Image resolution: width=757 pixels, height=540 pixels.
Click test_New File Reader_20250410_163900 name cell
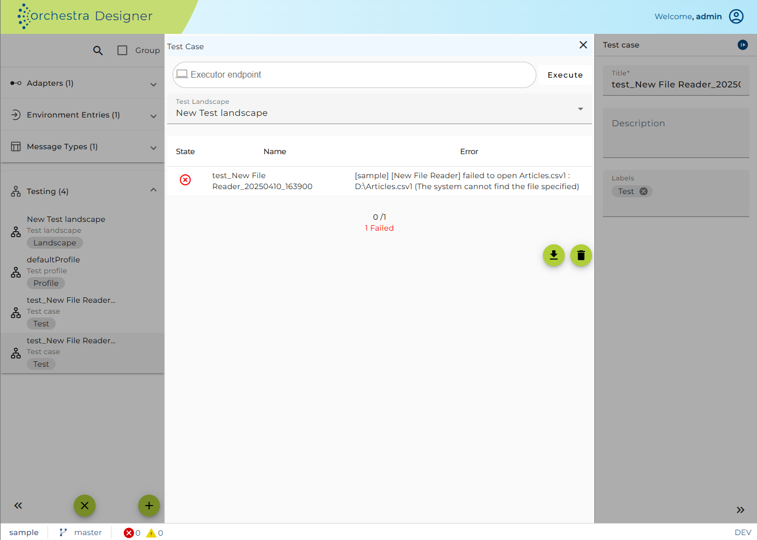(262, 181)
